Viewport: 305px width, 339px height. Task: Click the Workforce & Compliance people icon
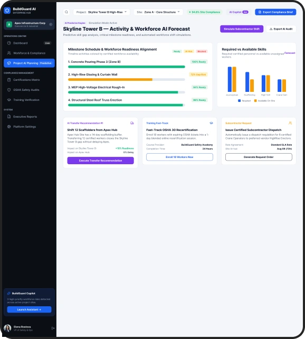click(9, 53)
